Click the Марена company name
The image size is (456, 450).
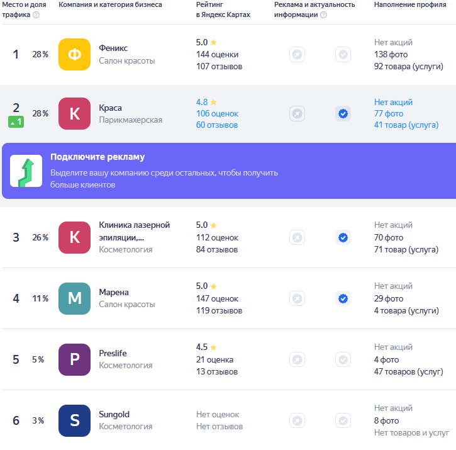pos(114,292)
